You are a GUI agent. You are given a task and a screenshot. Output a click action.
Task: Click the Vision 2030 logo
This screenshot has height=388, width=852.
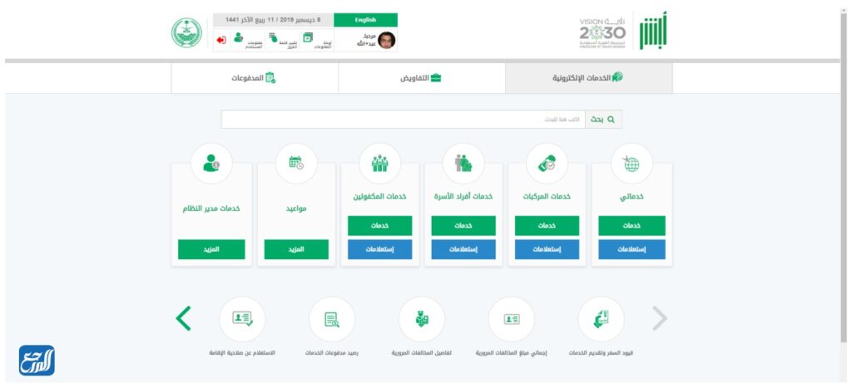point(602,33)
